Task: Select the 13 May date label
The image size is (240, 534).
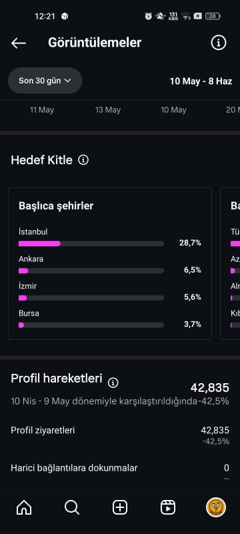Action: point(108,110)
